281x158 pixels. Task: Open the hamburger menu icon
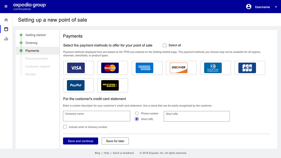(6, 7)
